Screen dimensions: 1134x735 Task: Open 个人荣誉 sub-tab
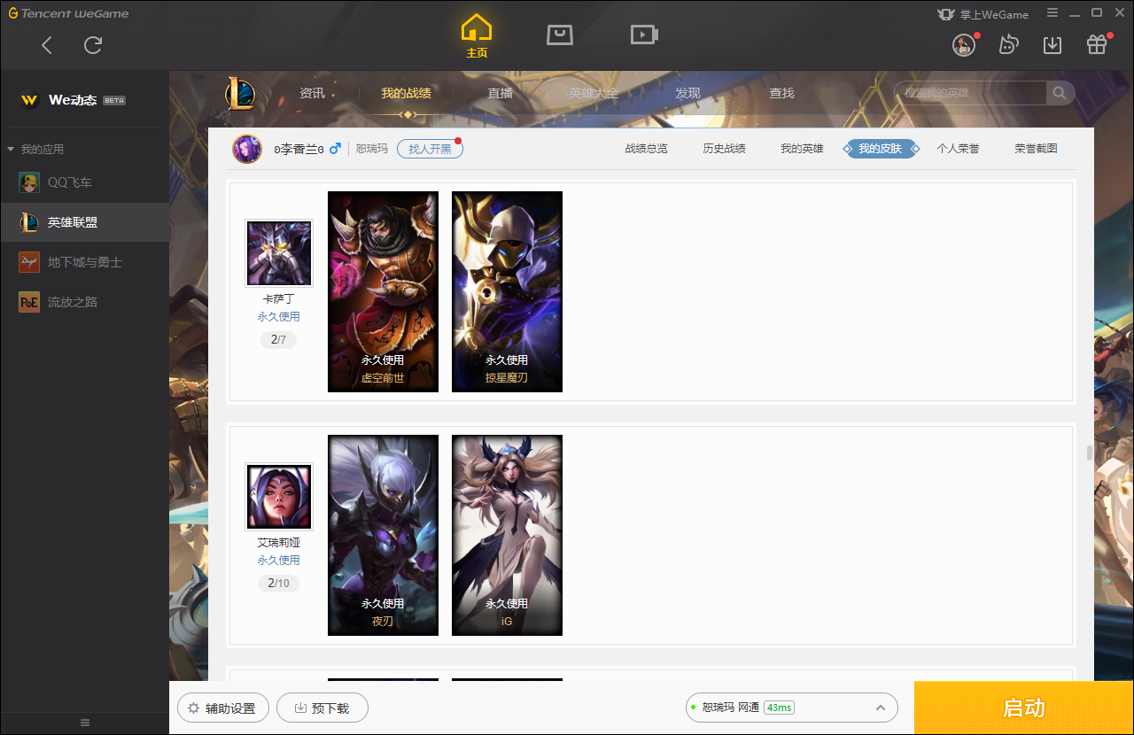(958, 149)
